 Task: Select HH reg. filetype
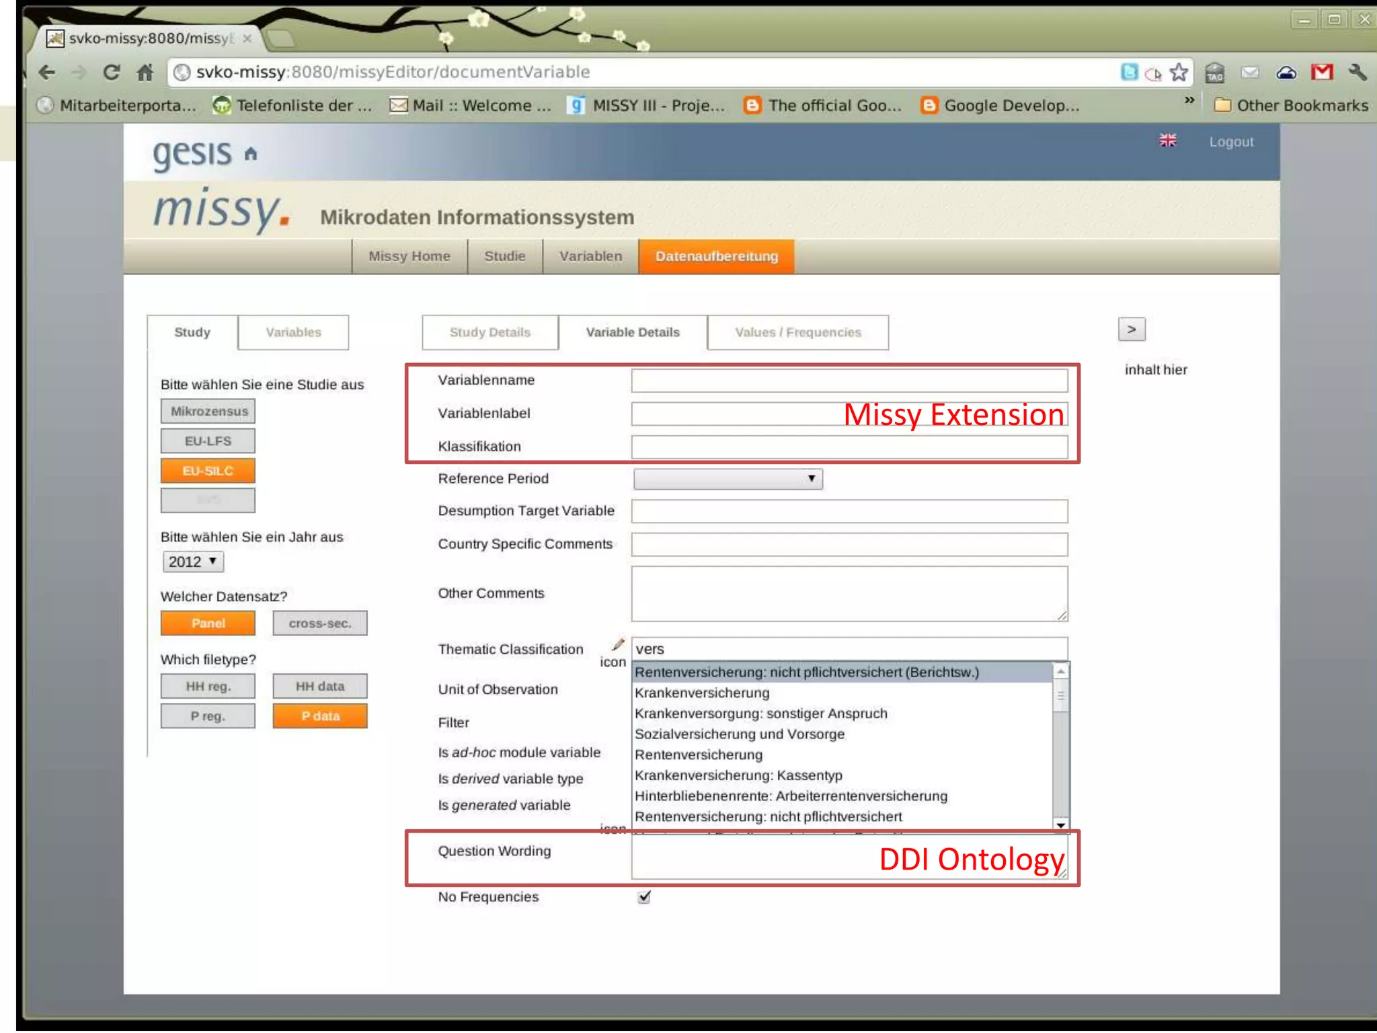(208, 687)
